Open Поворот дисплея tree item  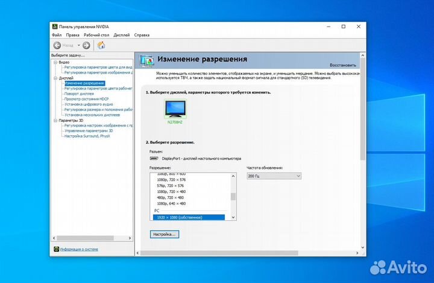coord(79,94)
